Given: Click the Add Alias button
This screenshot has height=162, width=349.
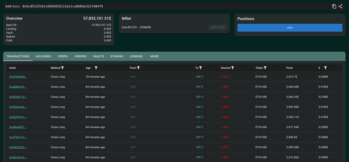Looking at the screenshot, I should click(x=218, y=27).
